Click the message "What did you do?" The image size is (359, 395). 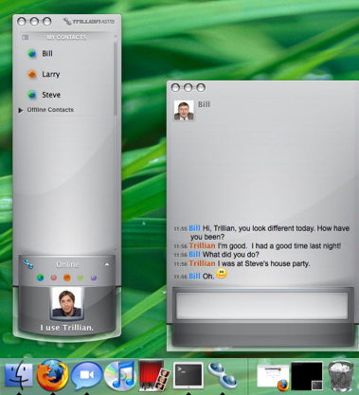pyautogui.click(x=231, y=255)
